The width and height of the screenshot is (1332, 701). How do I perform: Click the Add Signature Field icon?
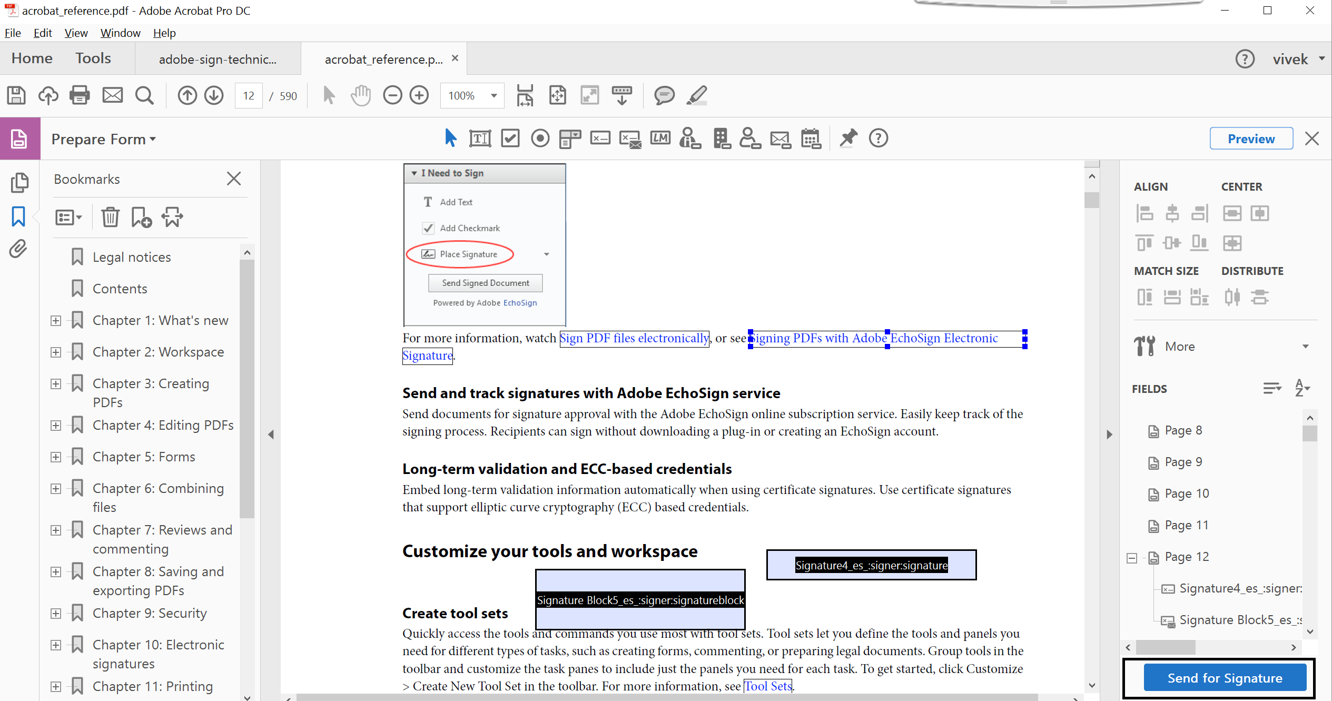pos(600,139)
